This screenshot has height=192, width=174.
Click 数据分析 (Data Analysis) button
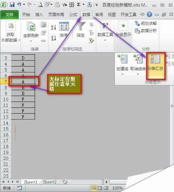pyautogui.click(x=145, y=31)
